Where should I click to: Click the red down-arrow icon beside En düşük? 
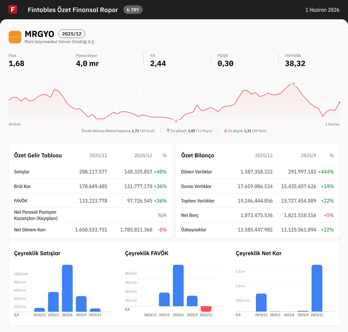click(x=226, y=131)
